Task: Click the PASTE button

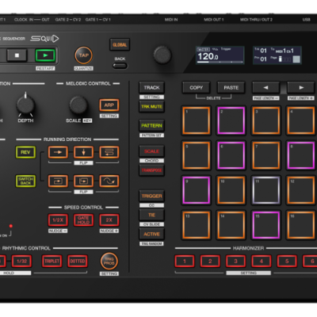Action: point(231,87)
